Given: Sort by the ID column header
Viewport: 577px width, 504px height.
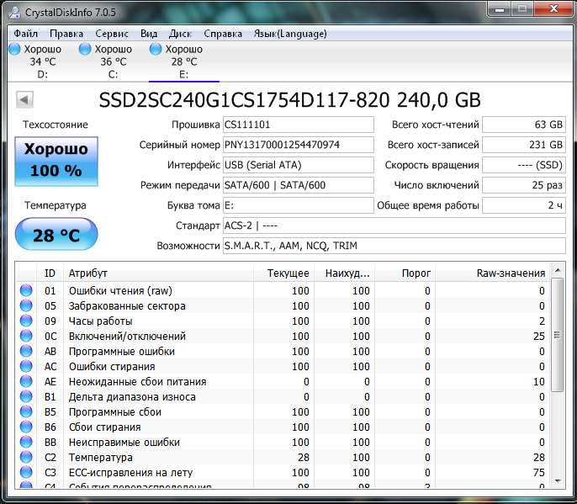Looking at the screenshot, I should point(50,273).
